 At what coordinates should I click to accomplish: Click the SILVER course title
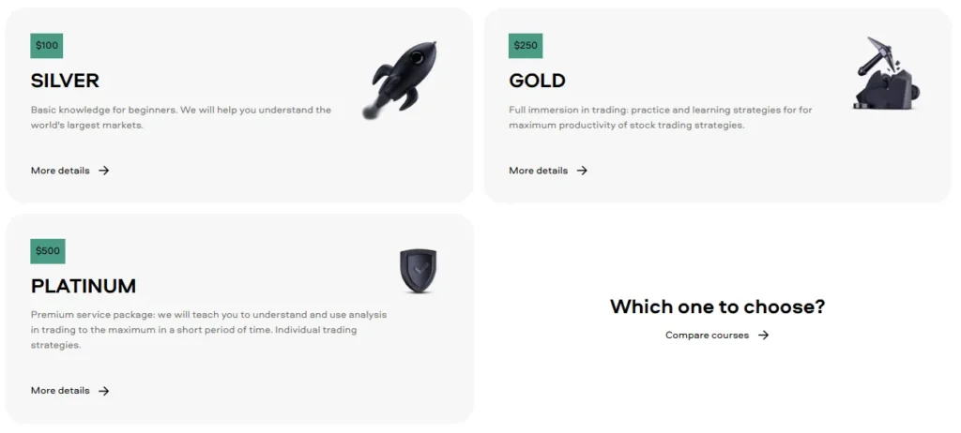65,81
